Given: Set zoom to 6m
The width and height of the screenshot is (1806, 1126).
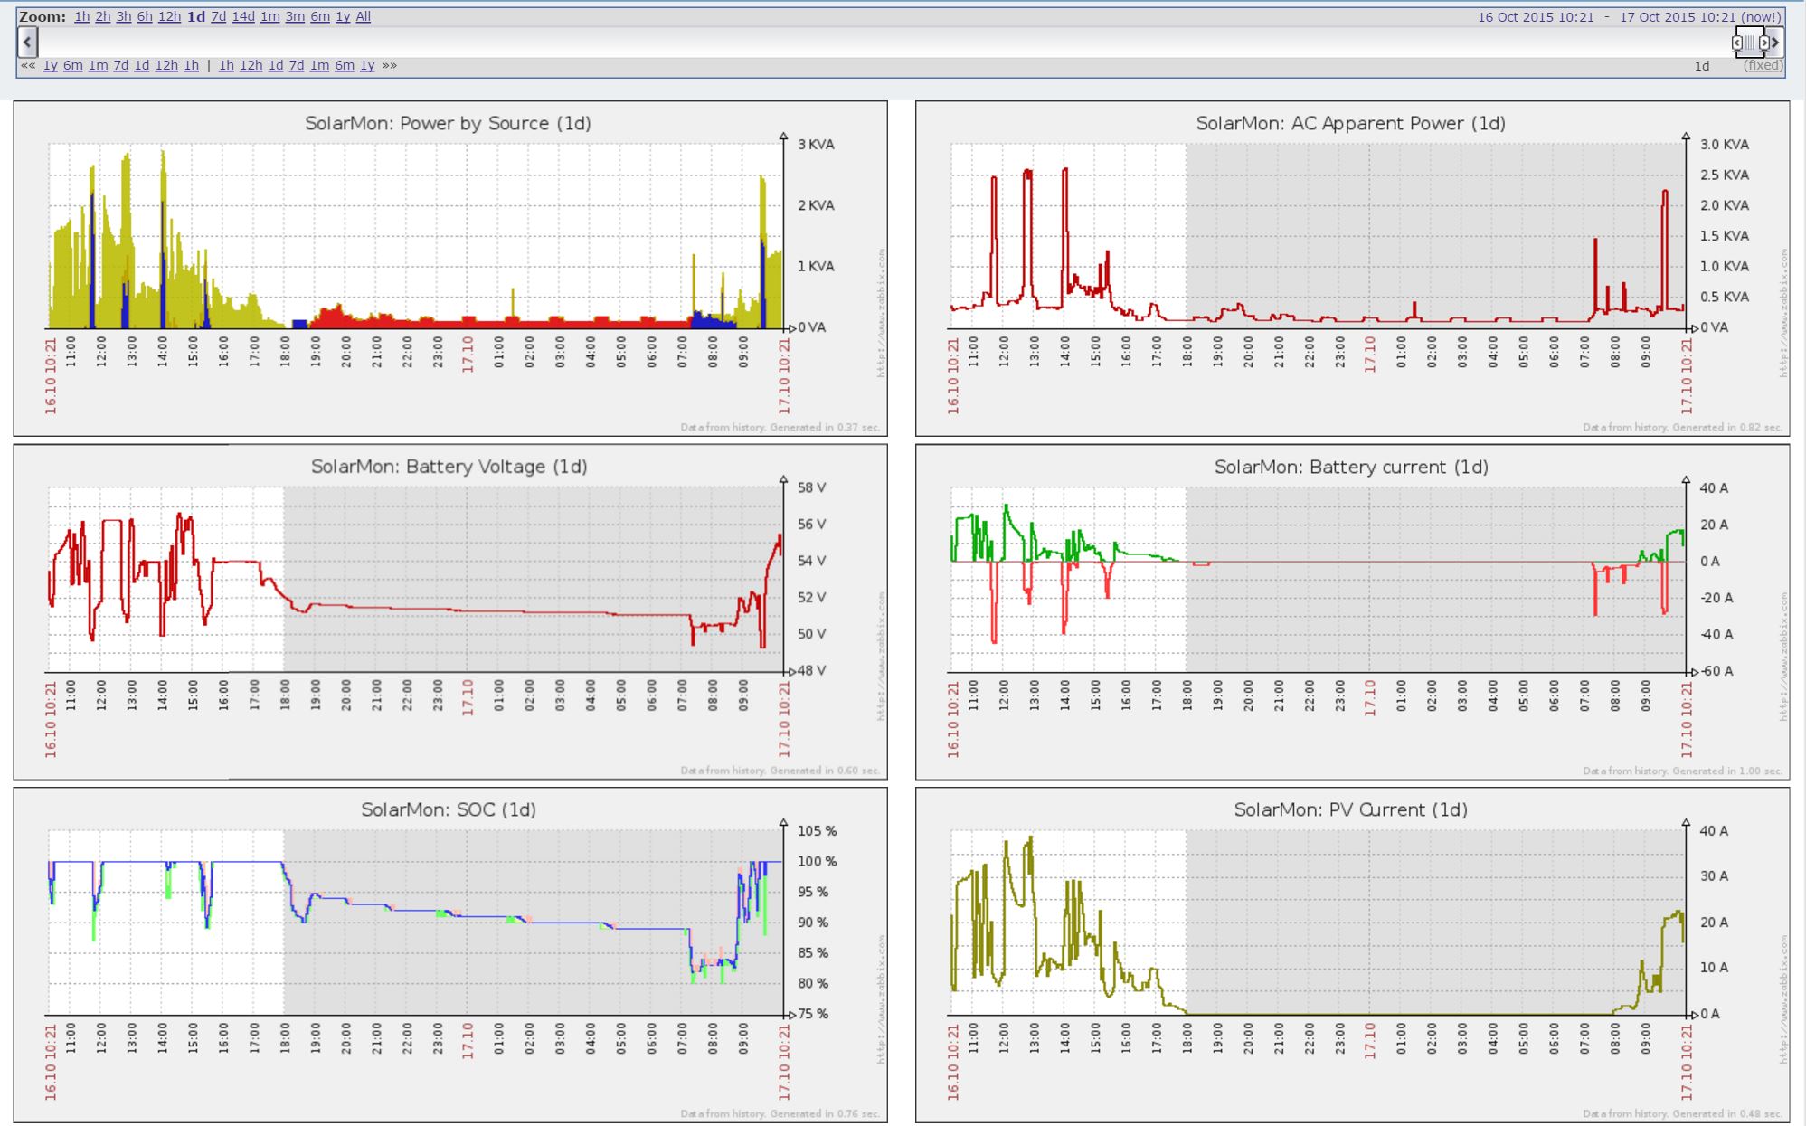Looking at the screenshot, I should point(320,16).
